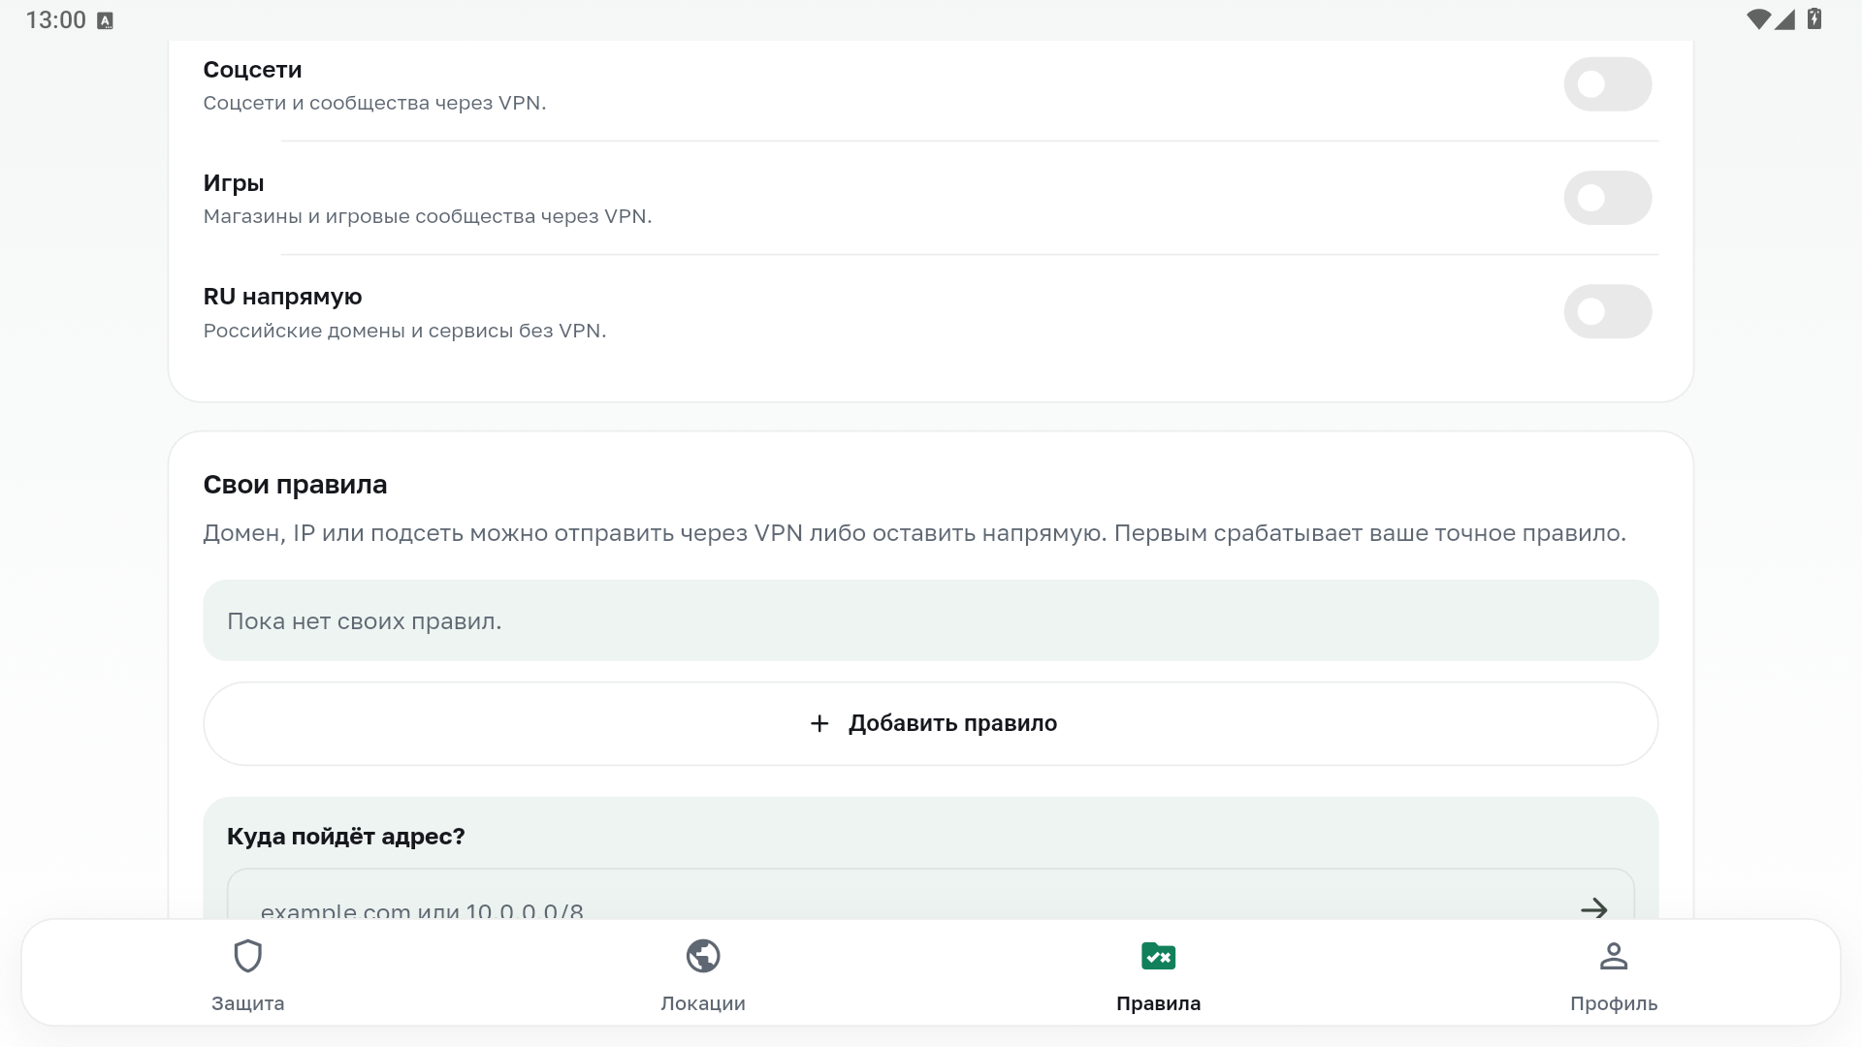The image size is (1862, 1047).
Task: Click Соцсети title text
Action: 252,70
